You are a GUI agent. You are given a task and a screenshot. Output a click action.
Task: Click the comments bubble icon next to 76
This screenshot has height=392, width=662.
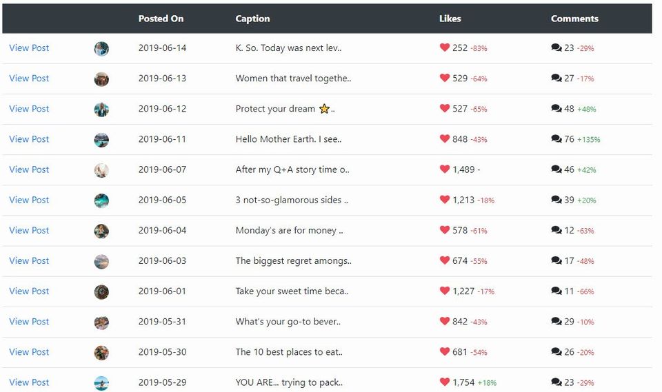tap(556, 138)
